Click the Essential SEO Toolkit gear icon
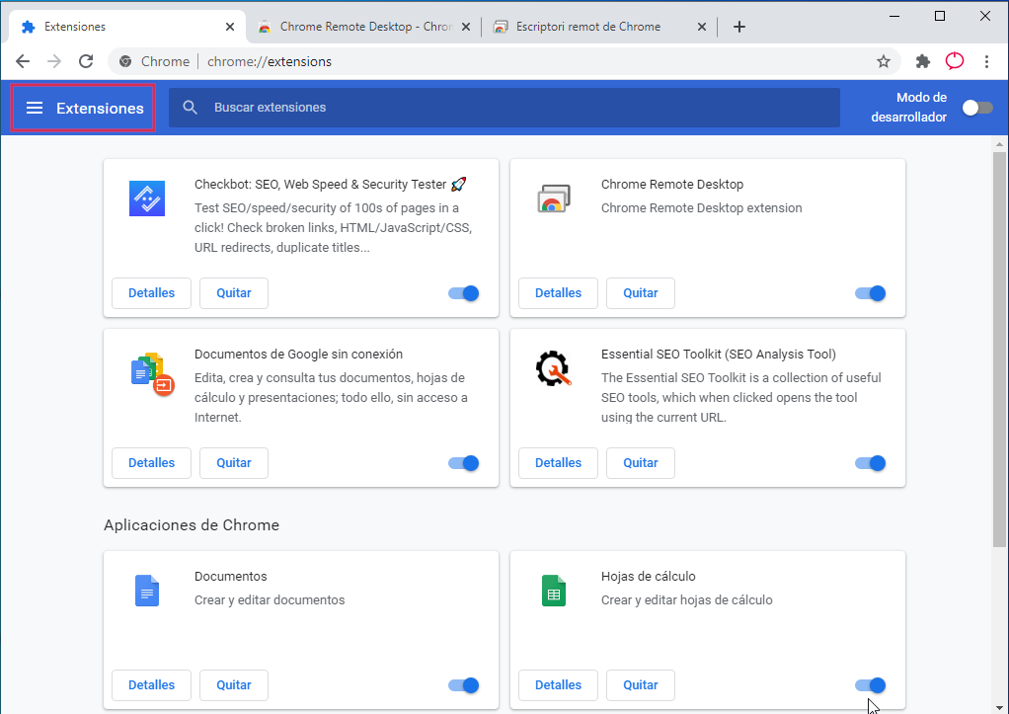Screen dimensions: 1009x714 (x=554, y=368)
